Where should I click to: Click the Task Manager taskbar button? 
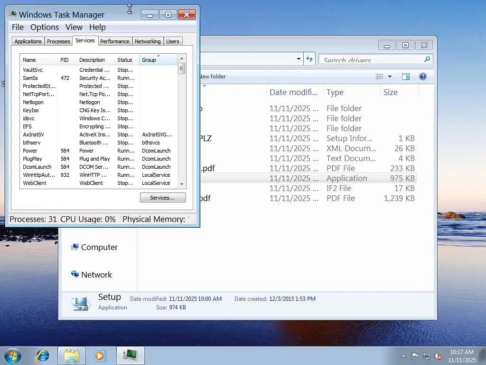tap(130, 355)
